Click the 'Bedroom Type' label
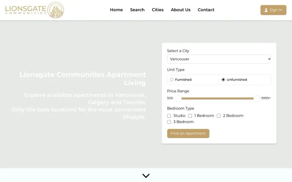 [180, 108]
